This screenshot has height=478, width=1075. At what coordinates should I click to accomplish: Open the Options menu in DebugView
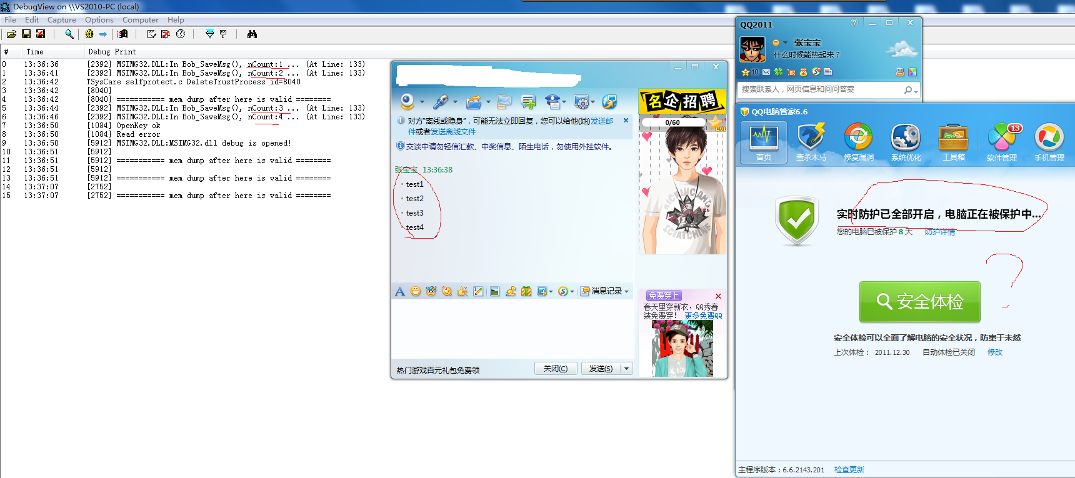point(99,20)
